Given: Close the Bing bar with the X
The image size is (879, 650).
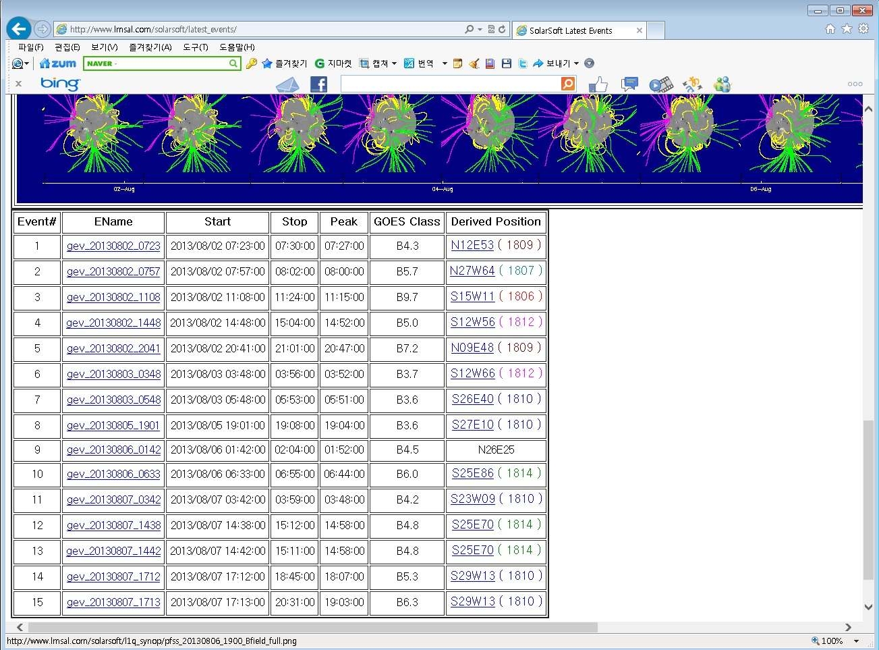Looking at the screenshot, I should coord(18,84).
